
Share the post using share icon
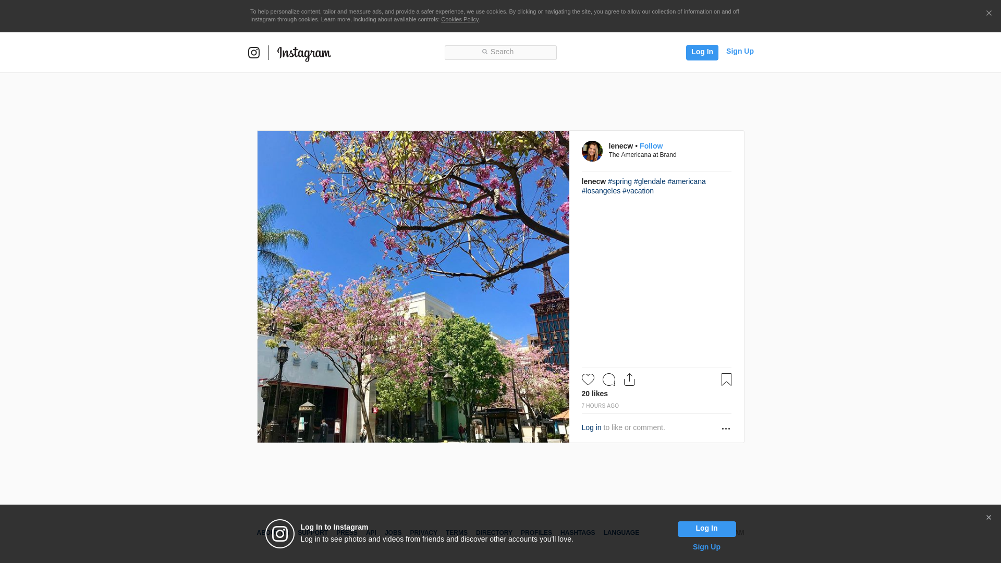tap(629, 380)
